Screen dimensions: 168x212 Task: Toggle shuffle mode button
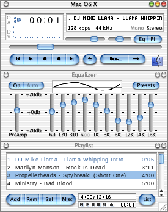(115, 59)
